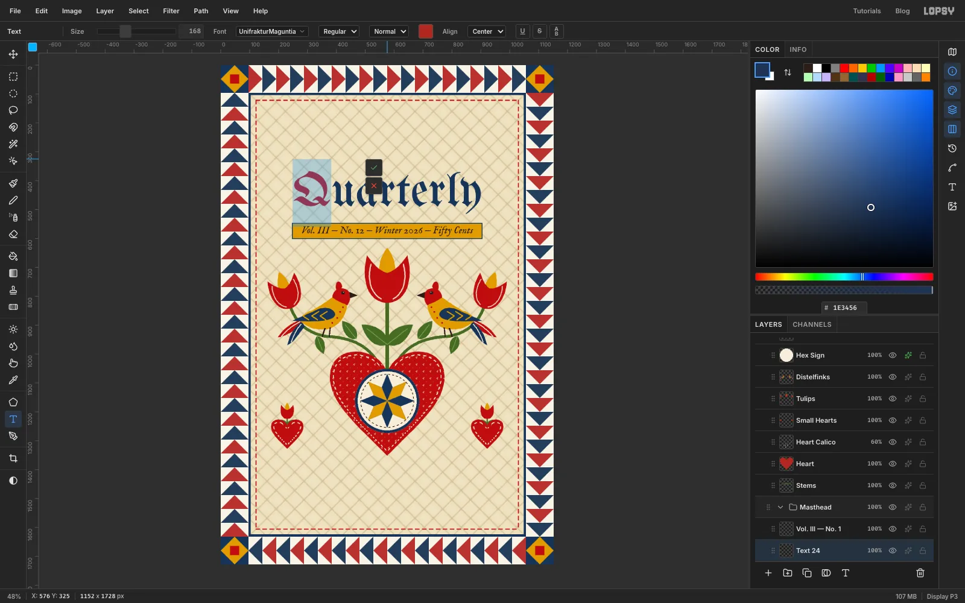Hide the Tulips layer
This screenshot has width=965, height=603.
pyautogui.click(x=893, y=399)
